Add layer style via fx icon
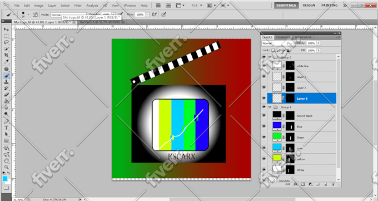This screenshot has width=378, height=201. tap(295, 184)
